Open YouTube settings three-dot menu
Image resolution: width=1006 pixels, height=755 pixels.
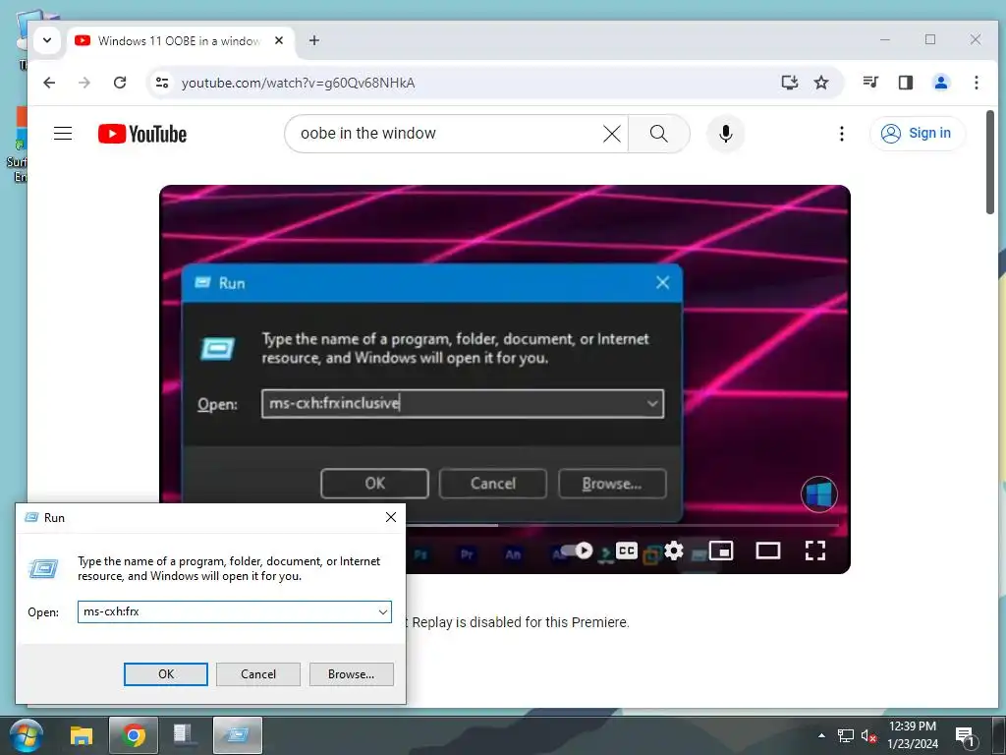pyautogui.click(x=842, y=134)
